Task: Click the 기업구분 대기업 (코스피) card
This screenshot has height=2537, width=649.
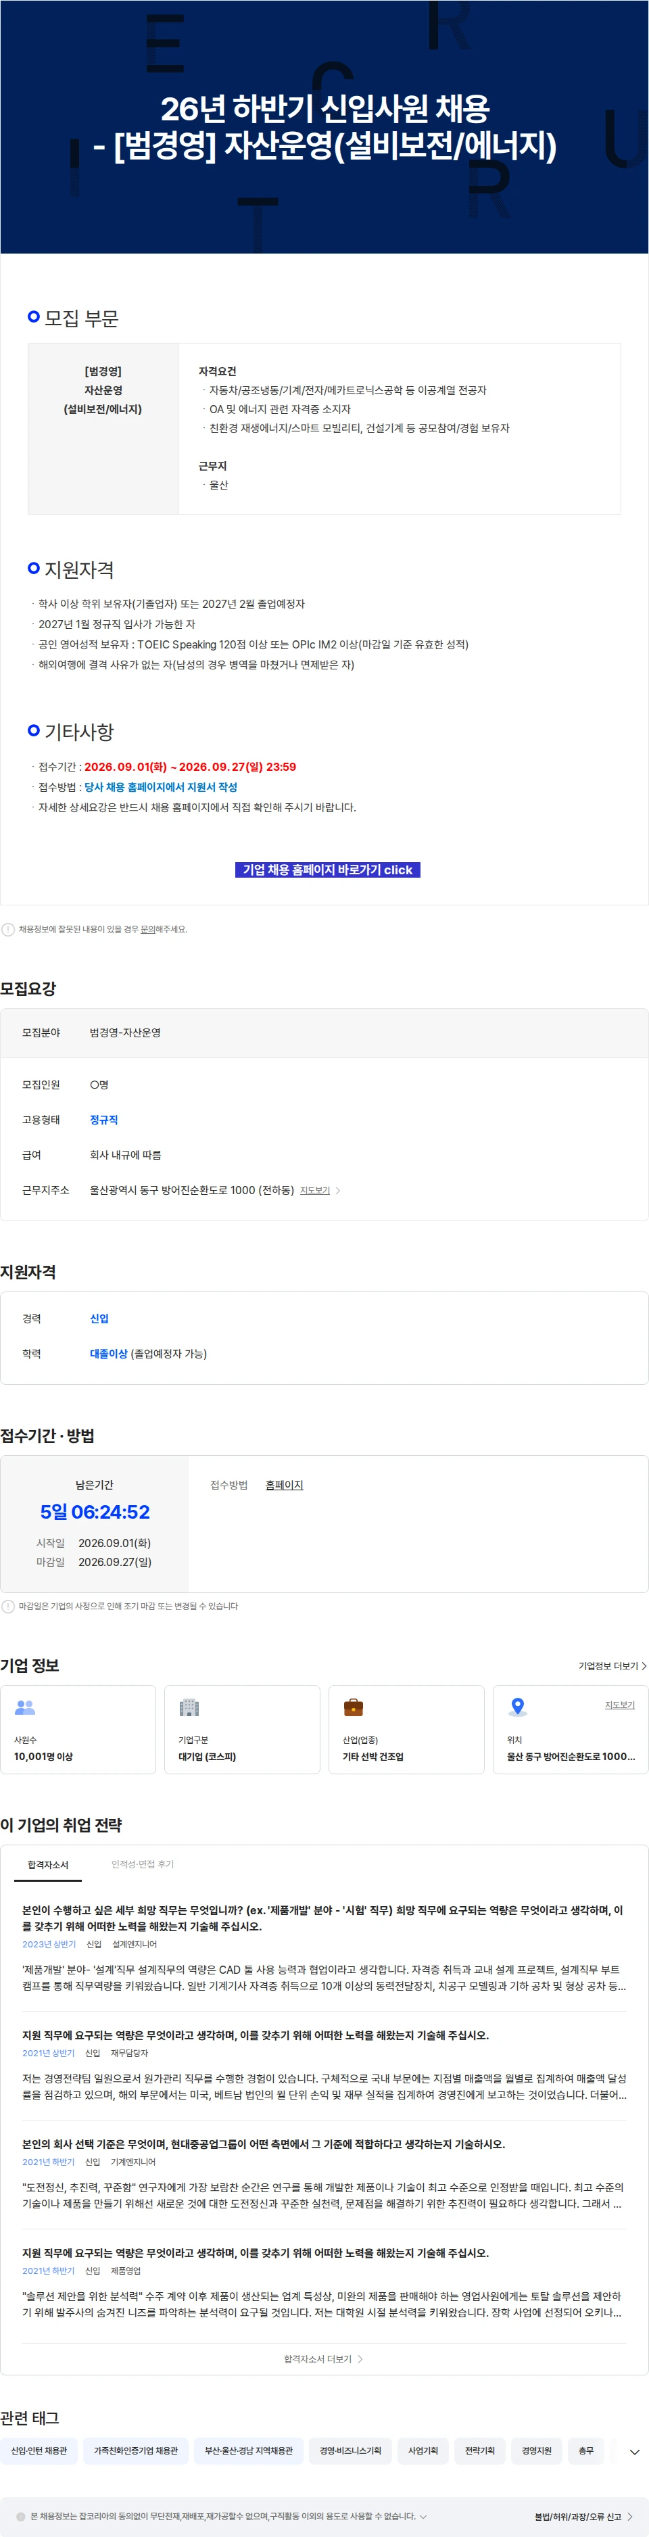Action: [x=242, y=1730]
